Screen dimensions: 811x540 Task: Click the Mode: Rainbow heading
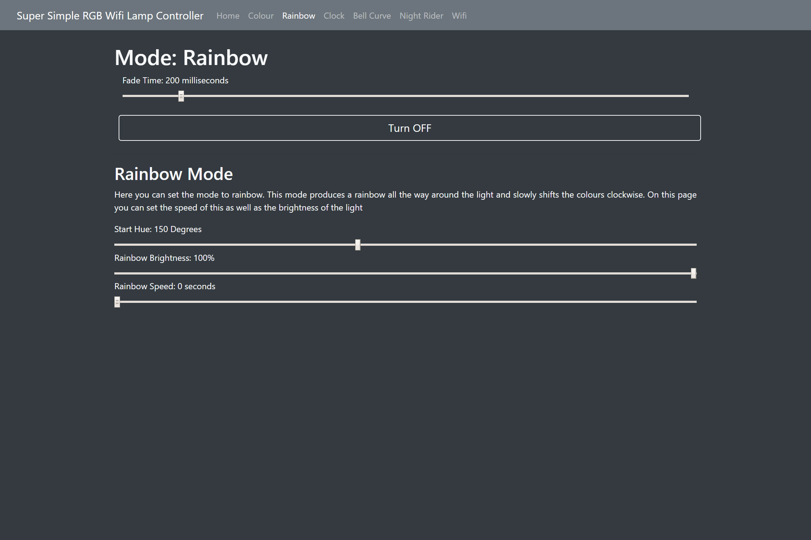(191, 57)
